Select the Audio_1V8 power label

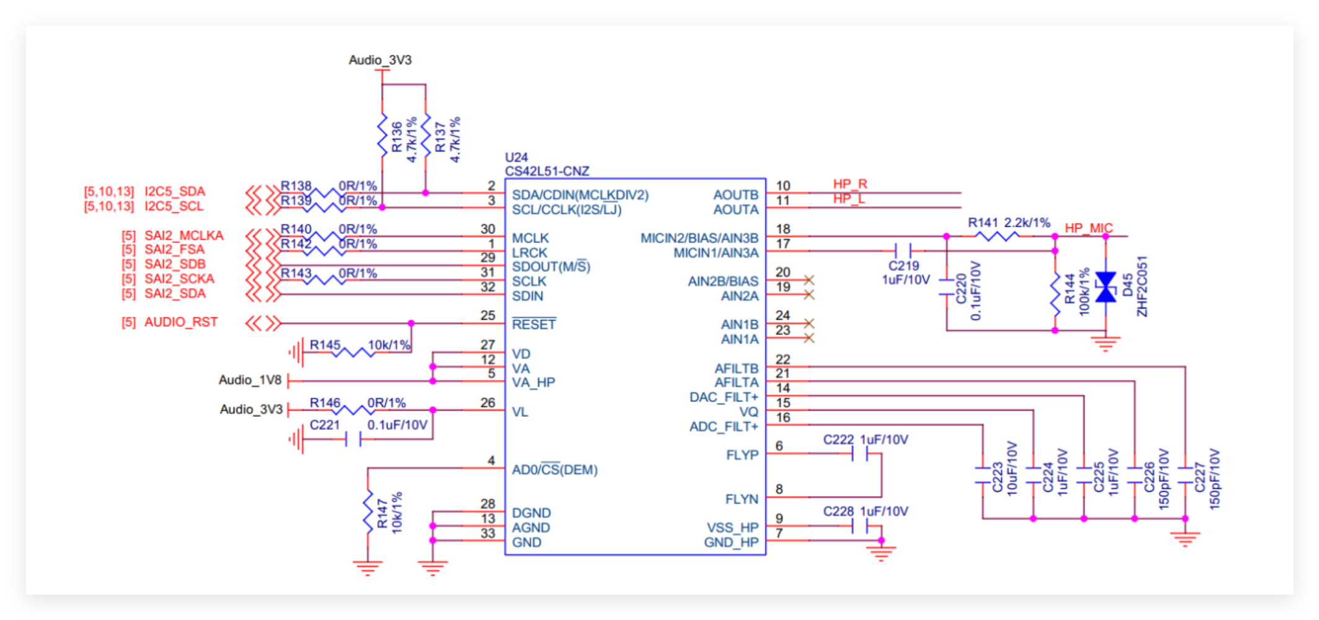[250, 380]
